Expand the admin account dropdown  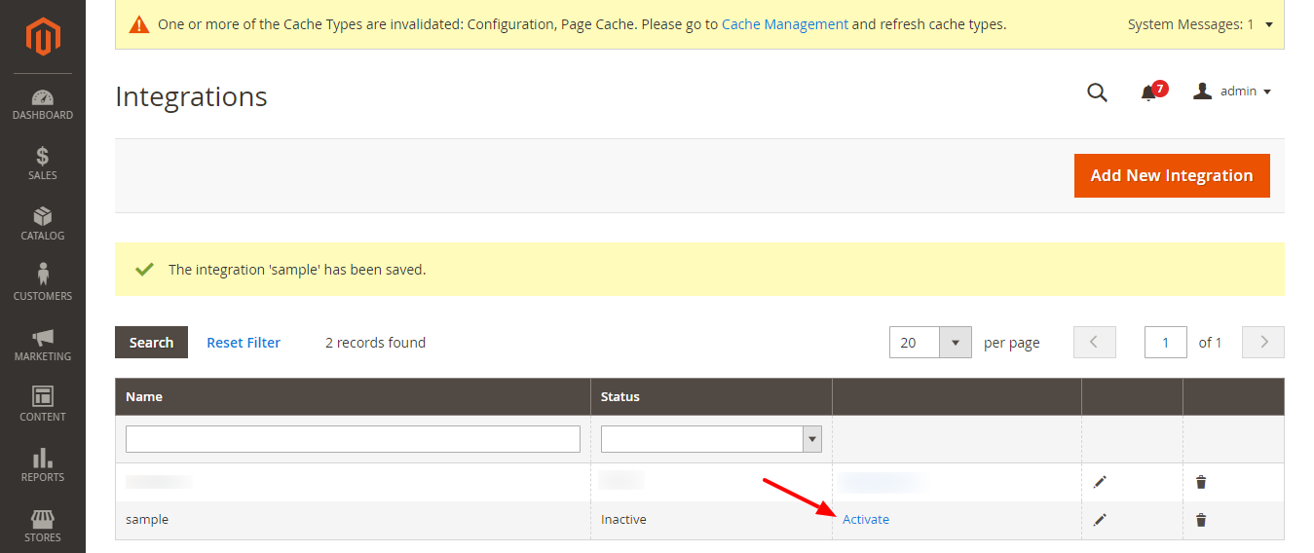[1233, 92]
